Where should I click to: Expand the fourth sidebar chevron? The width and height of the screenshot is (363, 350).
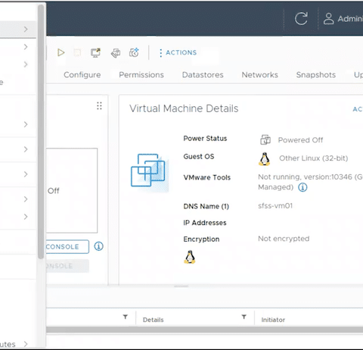(26, 124)
